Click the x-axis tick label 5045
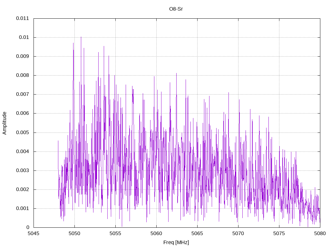Viewport: 330px width, 247px height. click(x=34, y=233)
